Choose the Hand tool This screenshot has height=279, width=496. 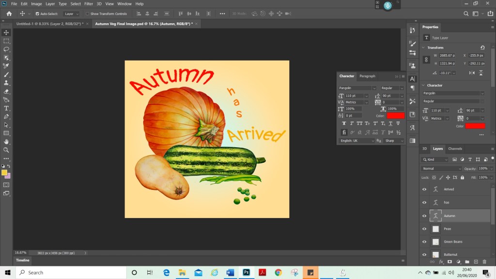(x=6, y=141)
